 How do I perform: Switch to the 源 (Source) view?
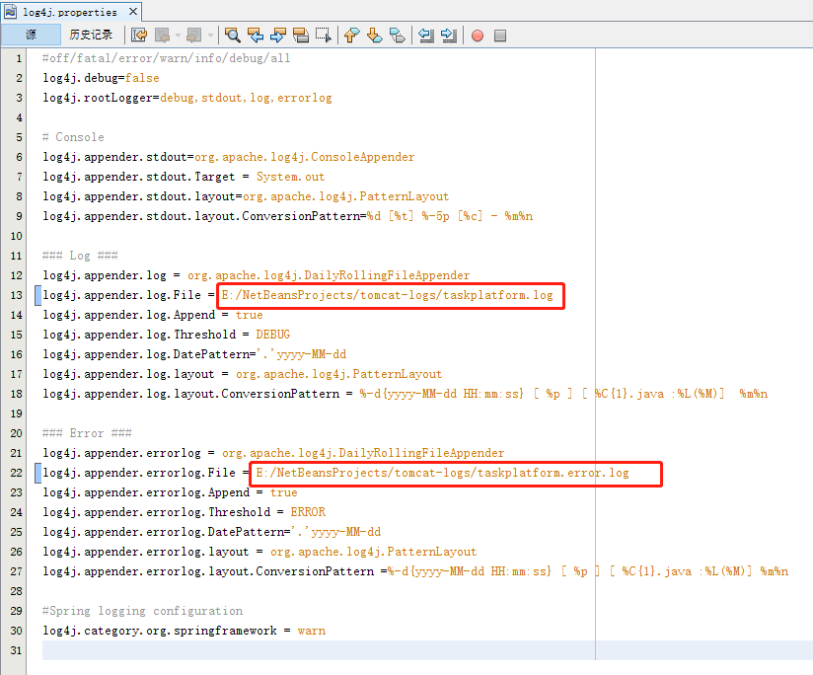coord(31,35)
